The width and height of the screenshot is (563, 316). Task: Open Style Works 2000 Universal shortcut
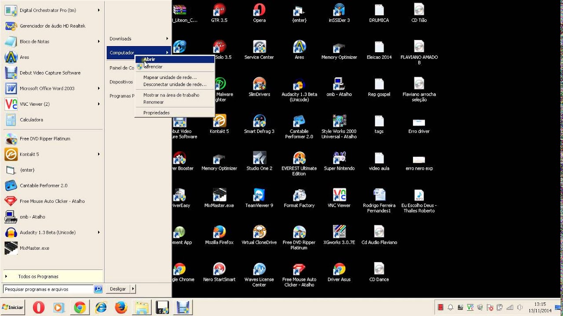(339, 127)
